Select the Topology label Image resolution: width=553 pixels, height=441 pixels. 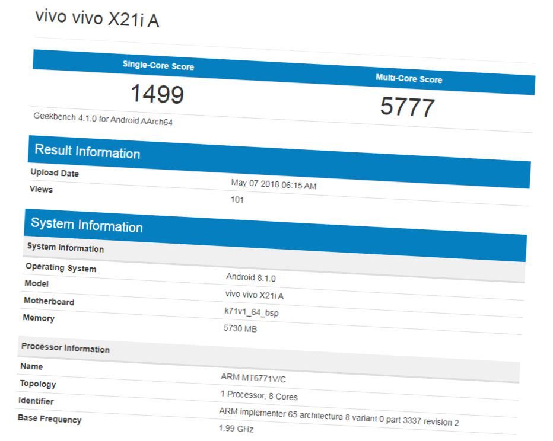tap(38, 384)
